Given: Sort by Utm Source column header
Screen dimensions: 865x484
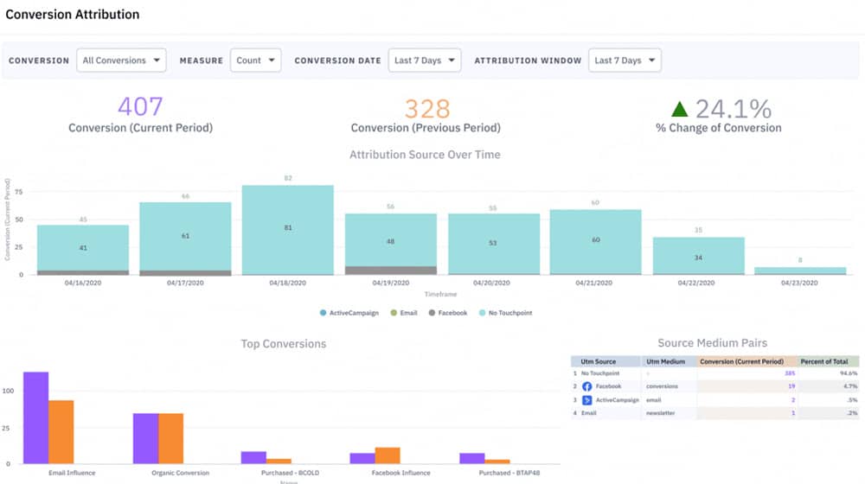Looking at the screenshot, I should click(598, 361).
